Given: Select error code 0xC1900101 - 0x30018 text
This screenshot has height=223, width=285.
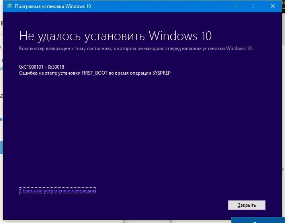Looking at the screenshot, I should point(42,67).
